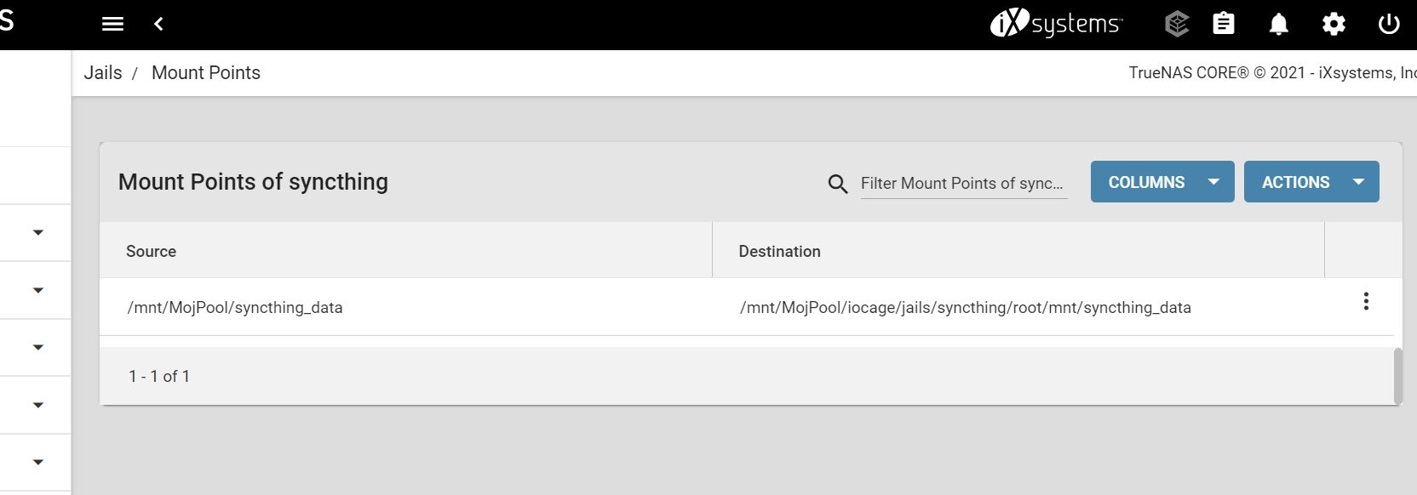Viewport: 1417px width, 495px height.
Task: Click the table's vertical scrollbar
Action: coord(1397,376)
